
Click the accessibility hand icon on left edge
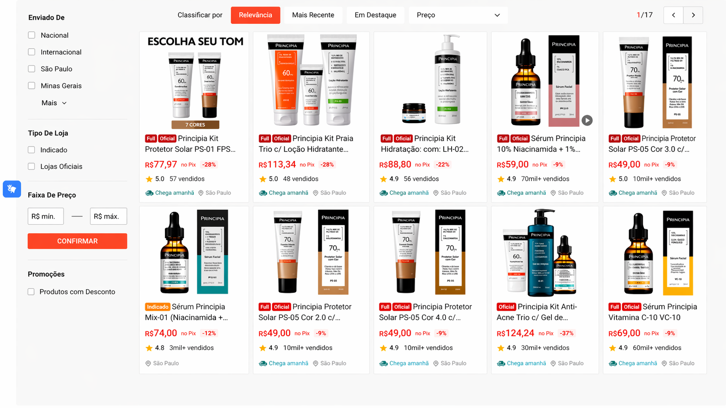click(x=12, y=189)
